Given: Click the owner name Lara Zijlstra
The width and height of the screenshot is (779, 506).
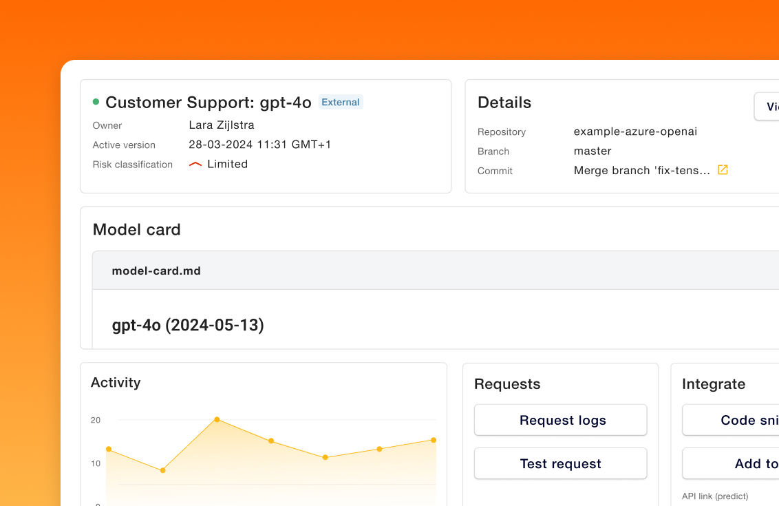Looking at the screenshot, I should click(222, 125).
